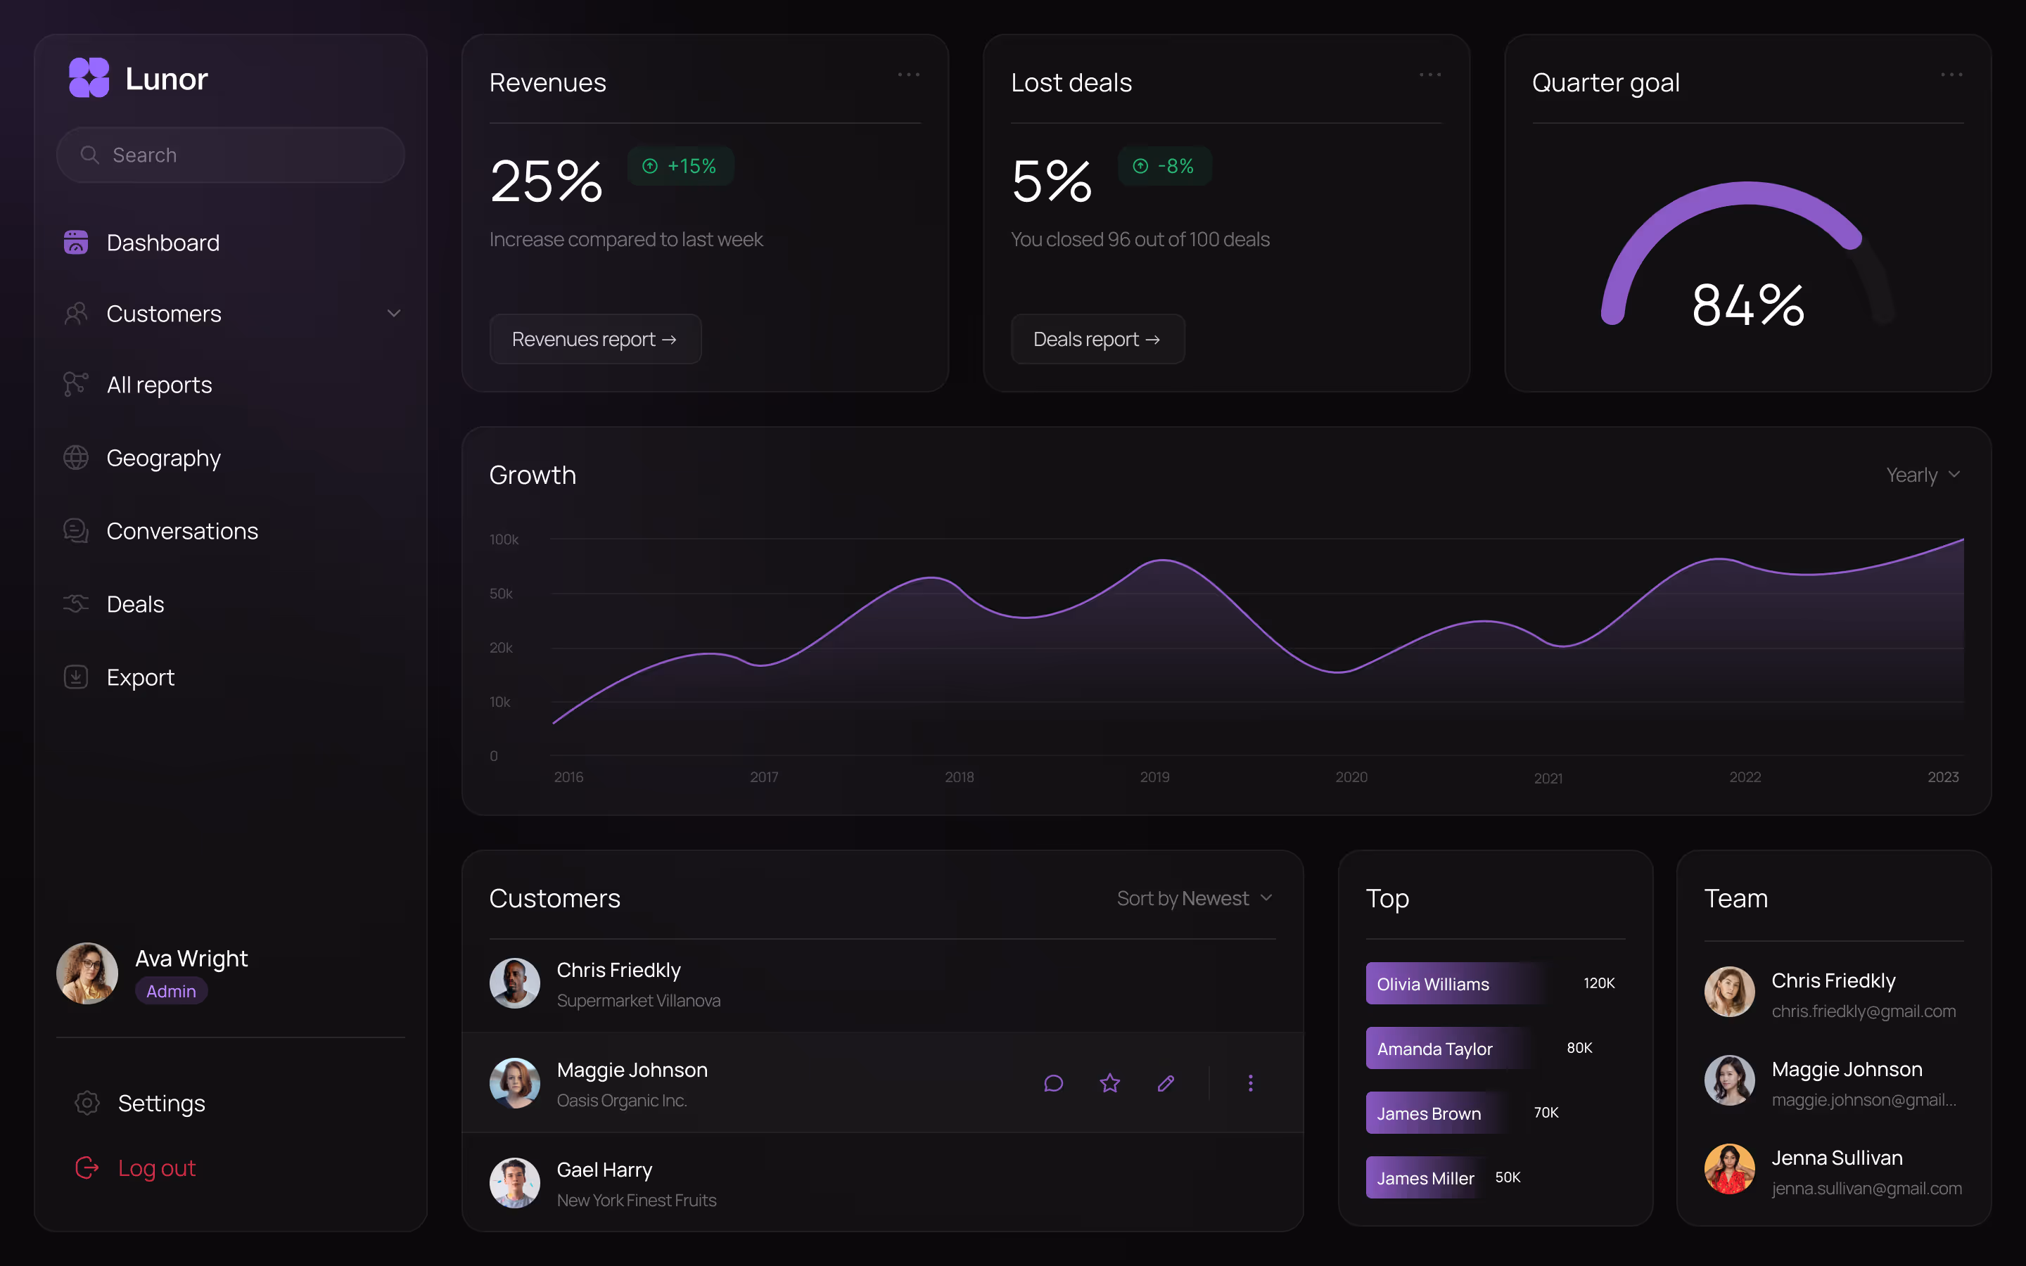Open Lost deals card three-dot menu
This screenshot has width=2026, height=1266.
pos(1430,75)
